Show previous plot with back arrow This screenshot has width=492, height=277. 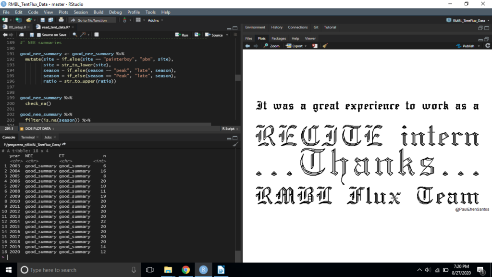pyautogui.click(x=247, y=46)
